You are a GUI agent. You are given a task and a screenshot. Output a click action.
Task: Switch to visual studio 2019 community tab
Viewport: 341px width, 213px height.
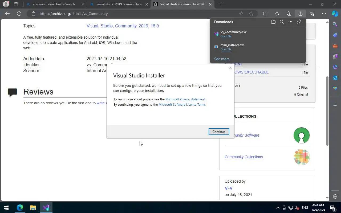point(119,4)
